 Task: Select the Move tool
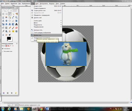[6, 21]
